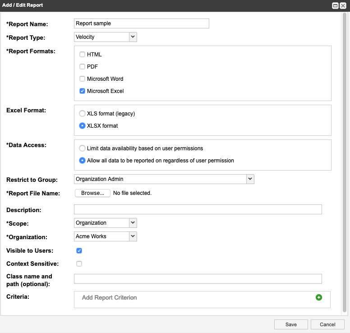Click the vertical scrollbar of the dialog
The height and width of the screenshot is (333, 350).
[x=345, y=162]
